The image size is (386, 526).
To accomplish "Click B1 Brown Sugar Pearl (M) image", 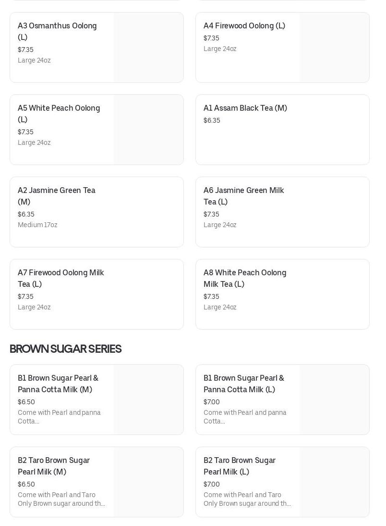I will point(148,400).
